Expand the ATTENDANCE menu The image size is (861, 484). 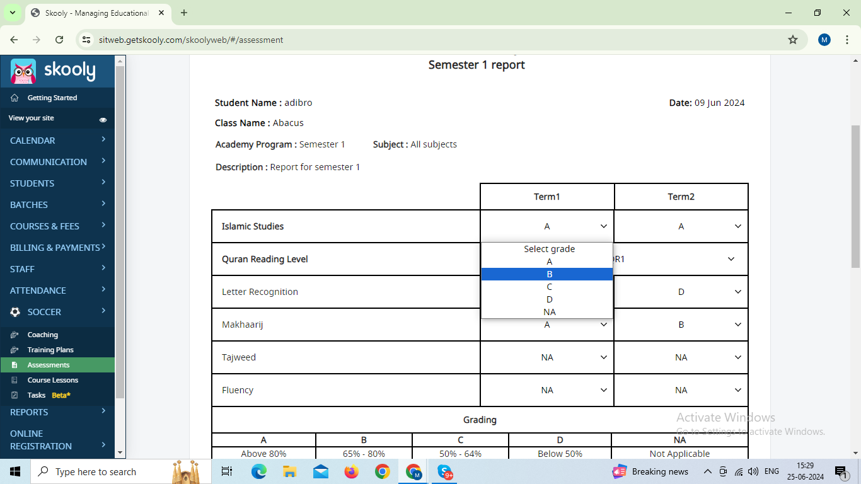pyautogui.click(x=57, y=291)
